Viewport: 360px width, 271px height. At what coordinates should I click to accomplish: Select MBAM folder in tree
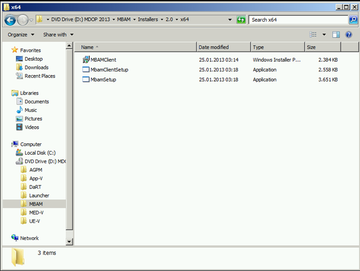[36, 204]
